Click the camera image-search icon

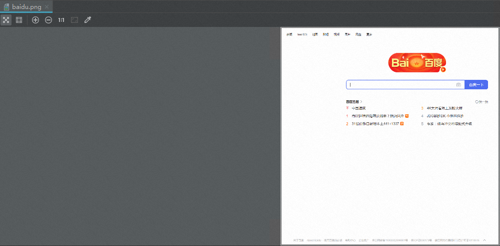click(x=458, y=85)
